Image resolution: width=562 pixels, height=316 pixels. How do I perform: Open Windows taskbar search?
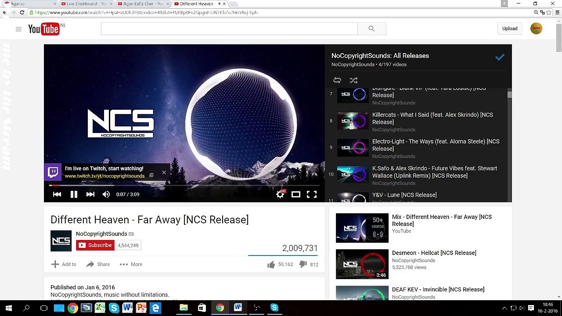tap(26, 308)
